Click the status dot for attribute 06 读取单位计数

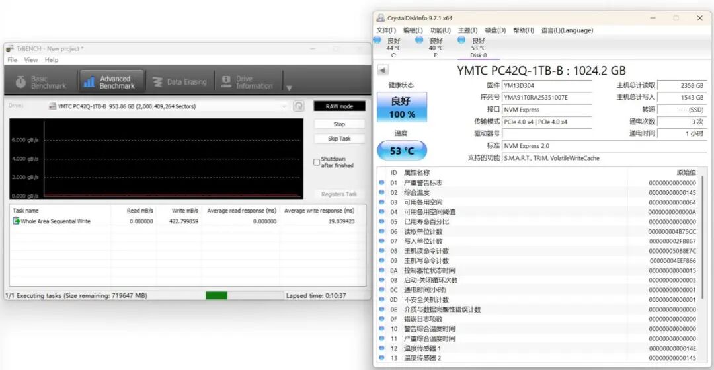pyautogui.click(x=381, y=231)
